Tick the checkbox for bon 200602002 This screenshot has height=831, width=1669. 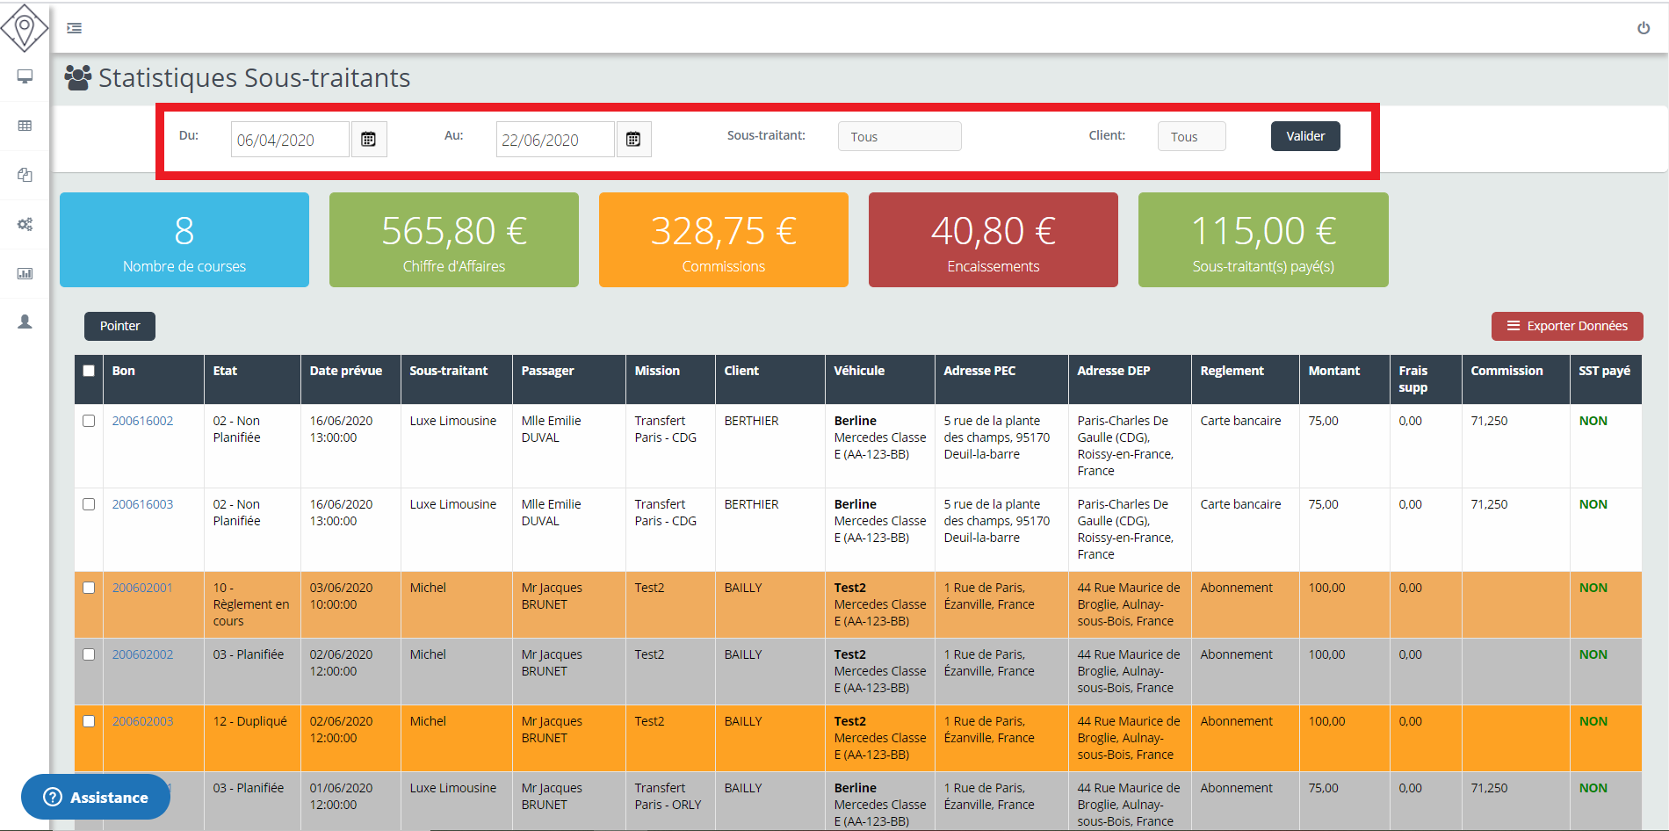point(89,654)
